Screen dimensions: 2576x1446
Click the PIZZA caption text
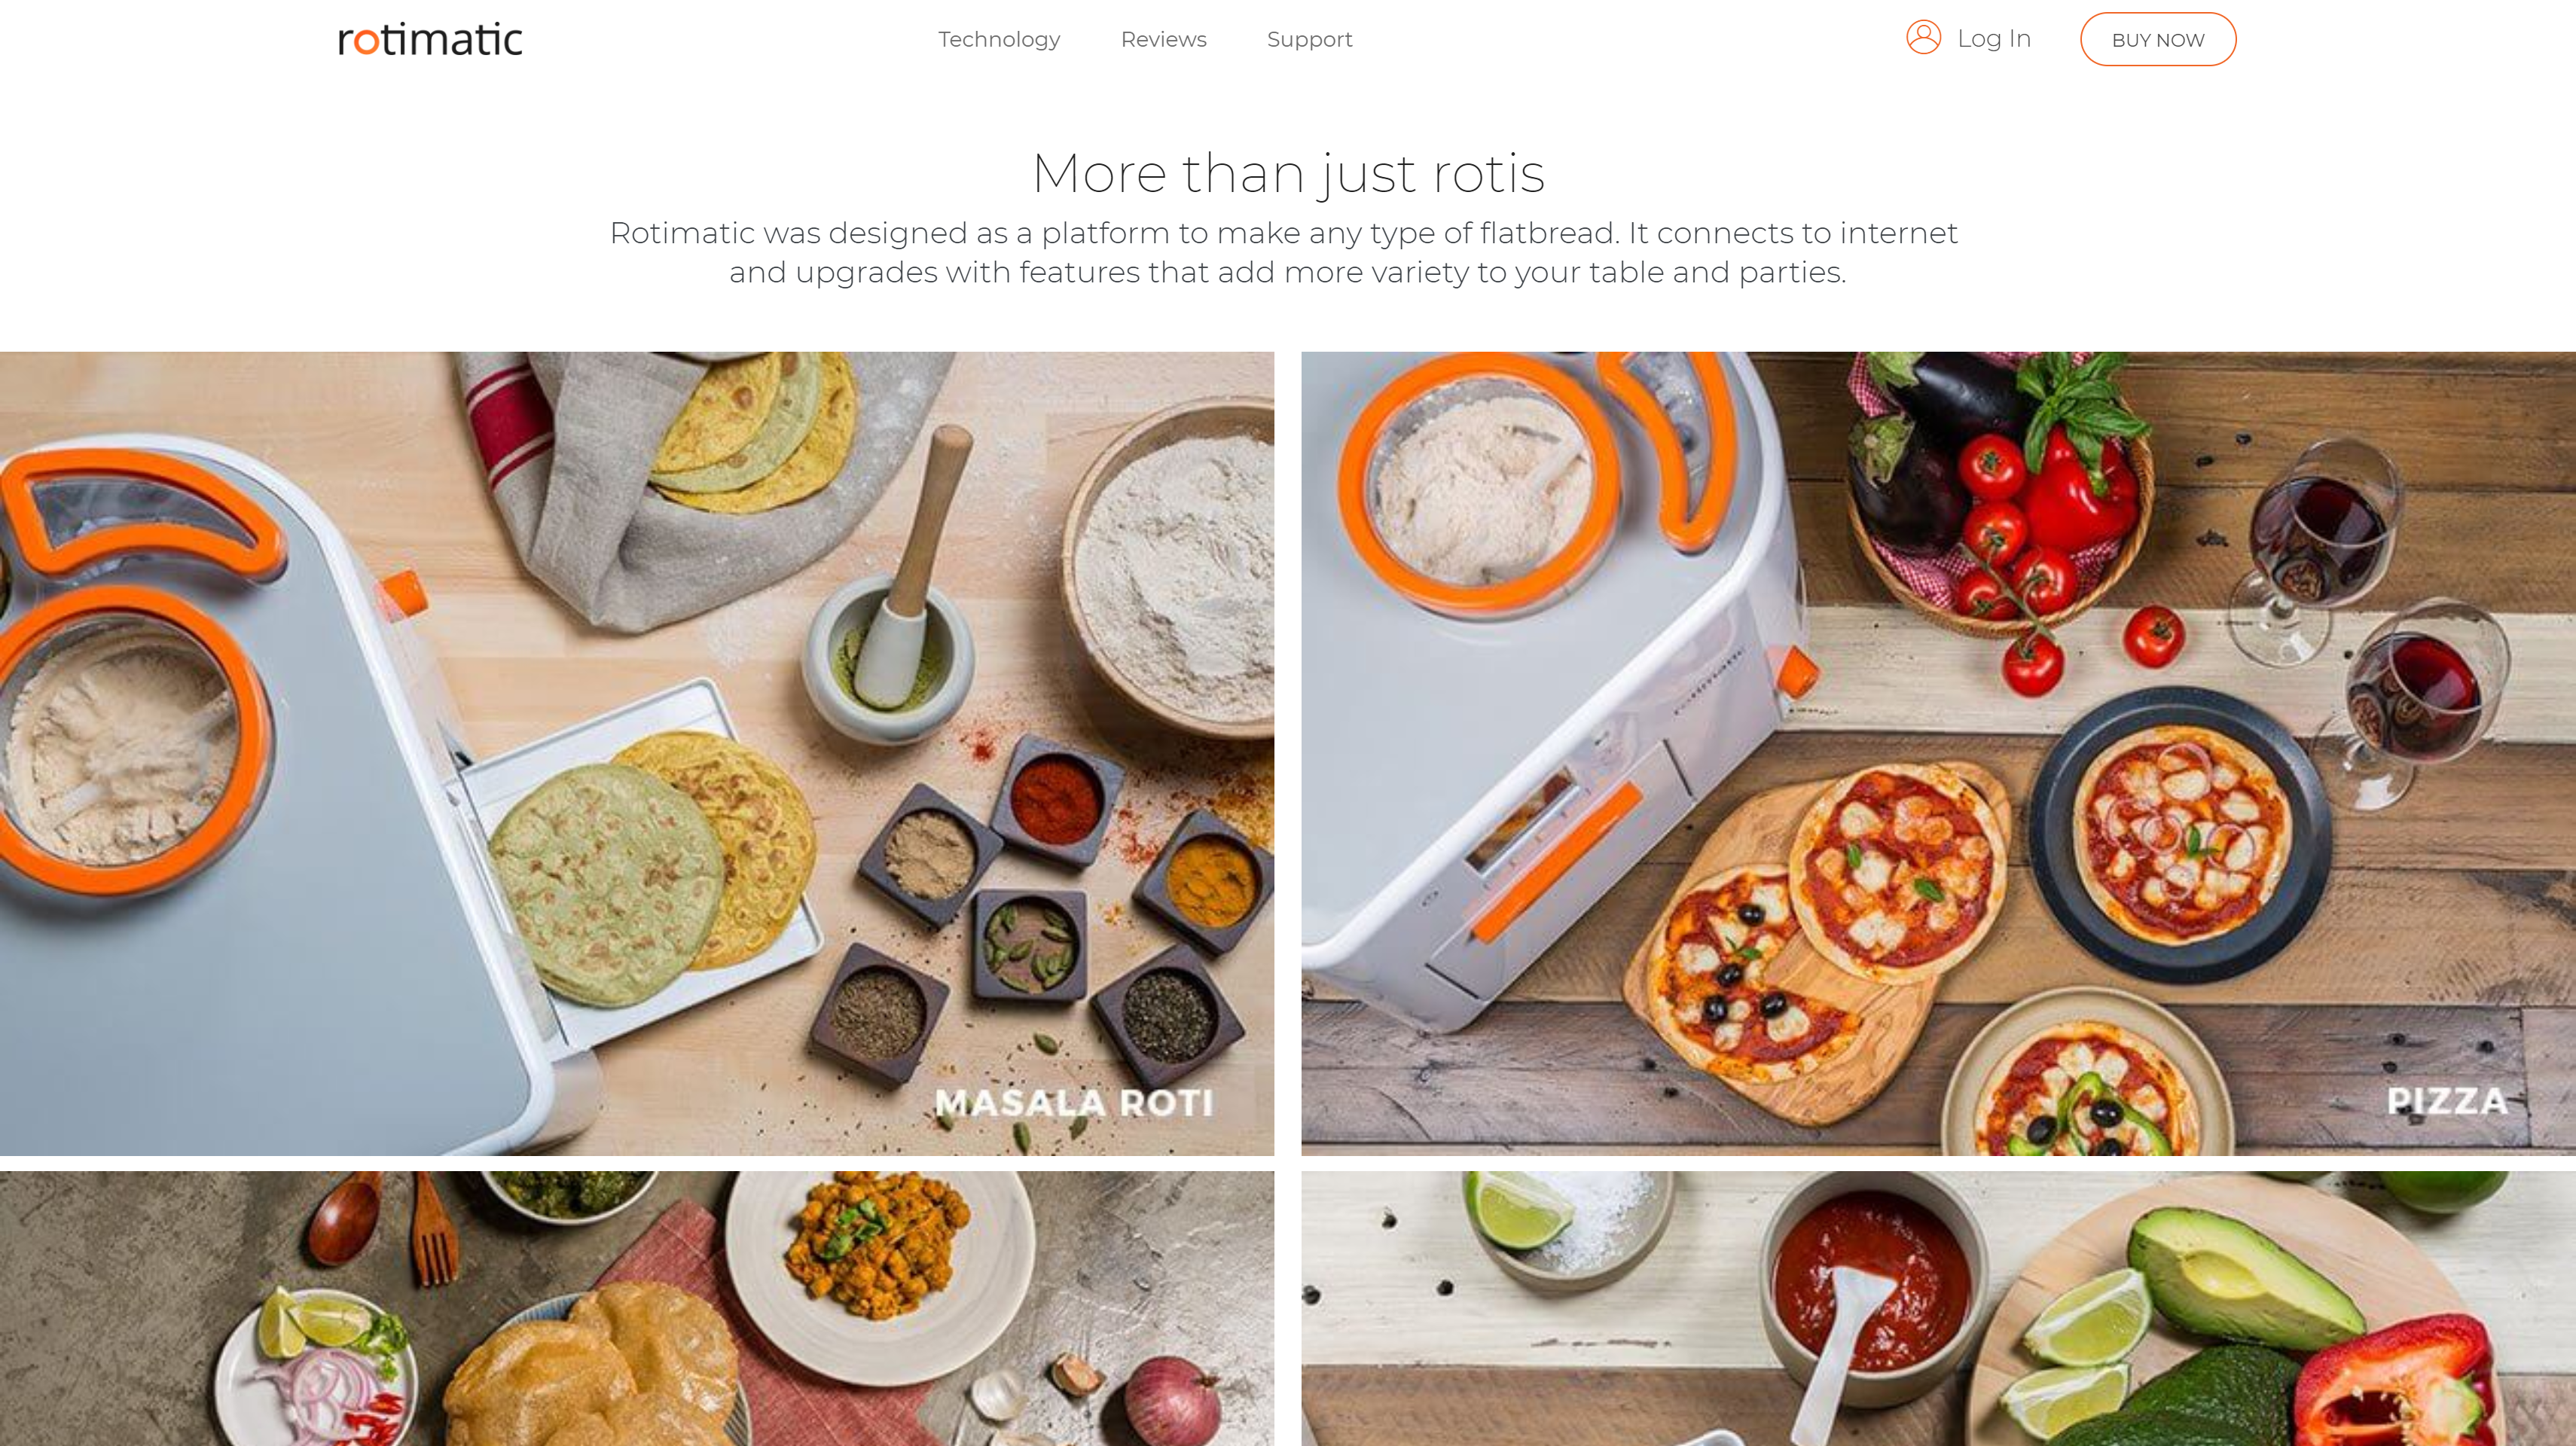2447,1101
